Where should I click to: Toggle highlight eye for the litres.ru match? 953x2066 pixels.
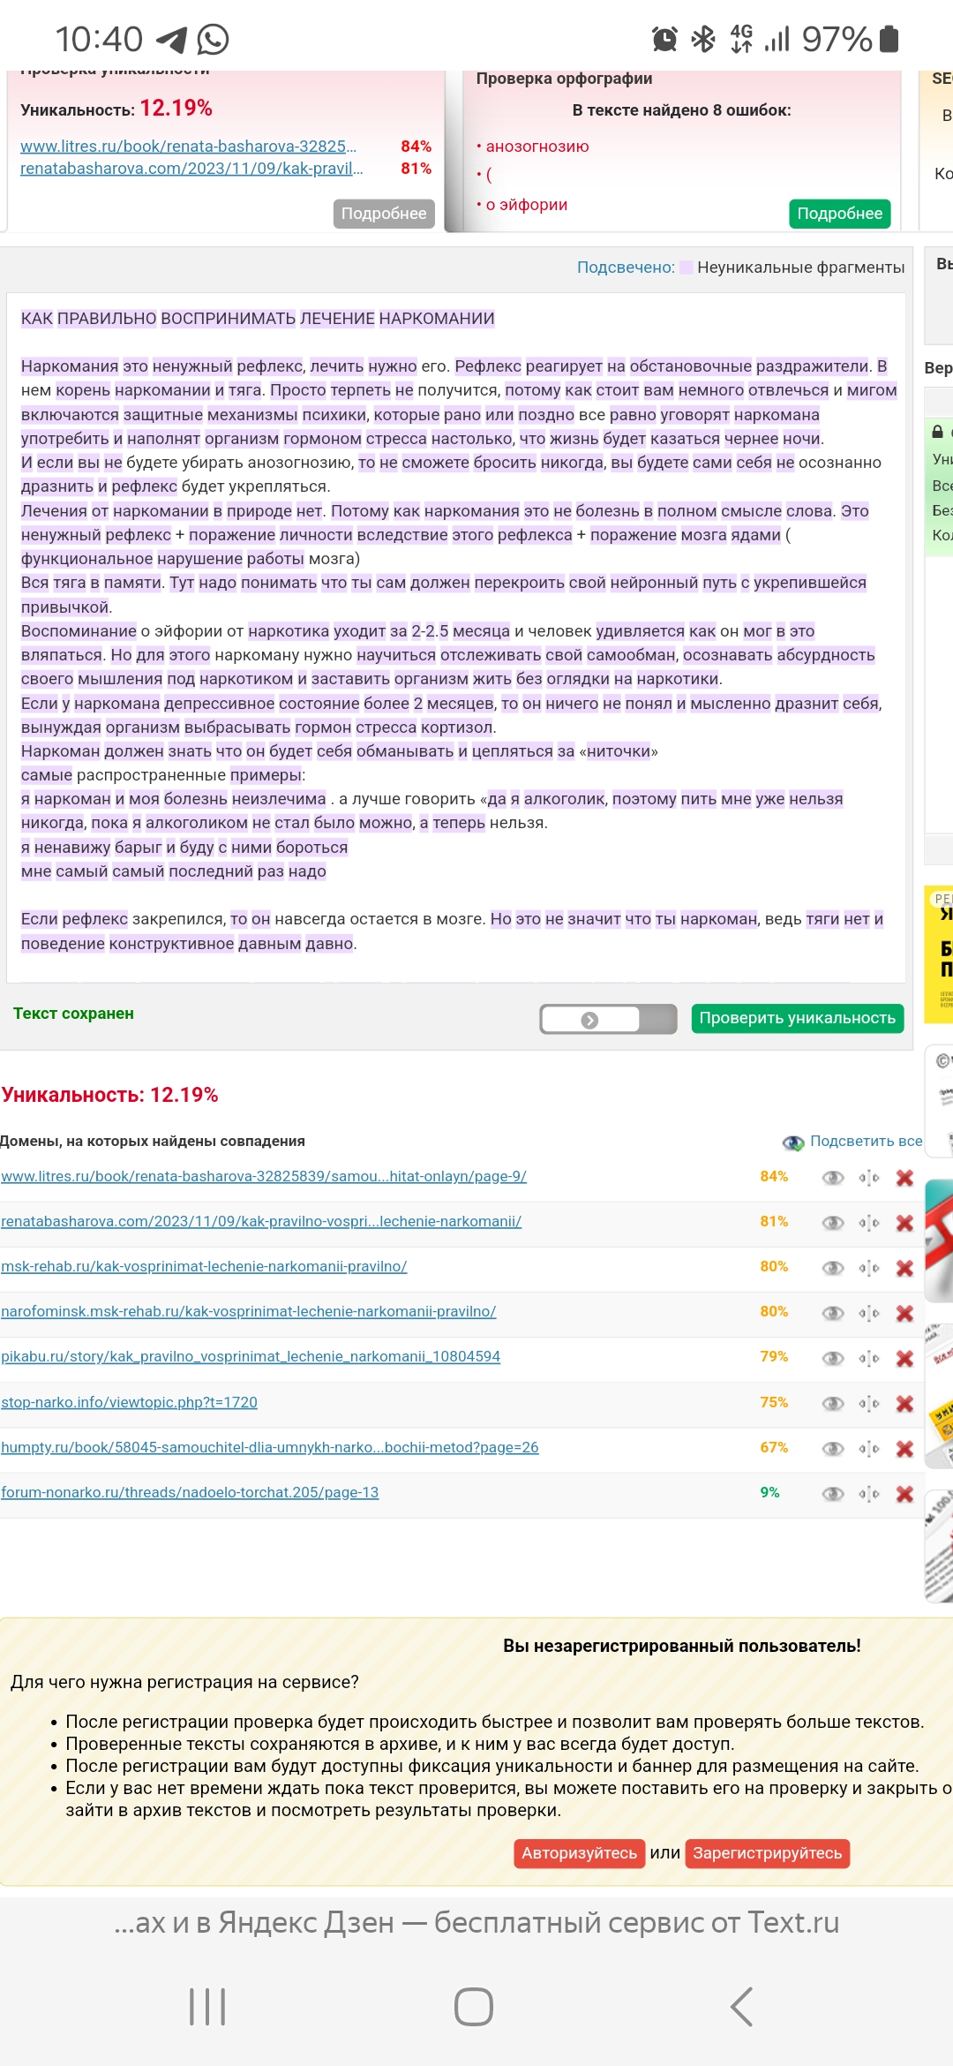pos(832,1178)
